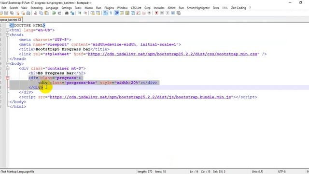
Task: Click the 'Ln : 14' status bar field
Action: point(194,172)
